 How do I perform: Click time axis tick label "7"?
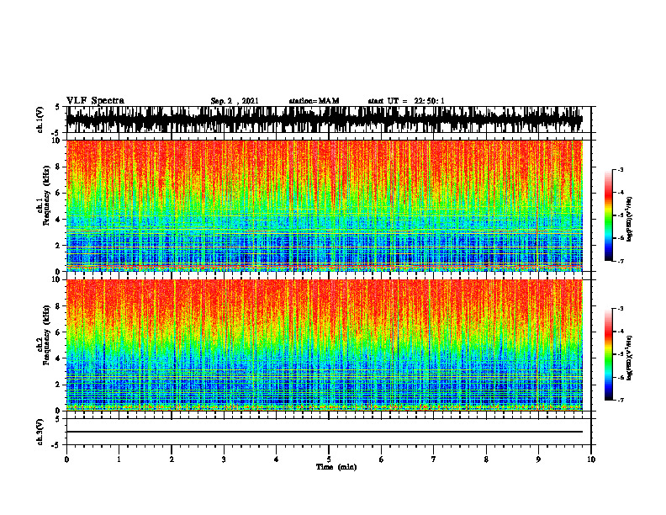click(434, 459)
